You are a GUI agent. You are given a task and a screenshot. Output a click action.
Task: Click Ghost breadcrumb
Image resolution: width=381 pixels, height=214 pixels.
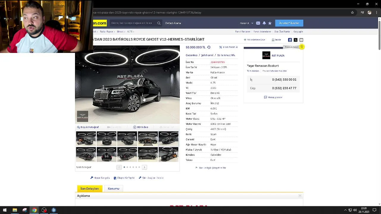[x=120, y=32]
